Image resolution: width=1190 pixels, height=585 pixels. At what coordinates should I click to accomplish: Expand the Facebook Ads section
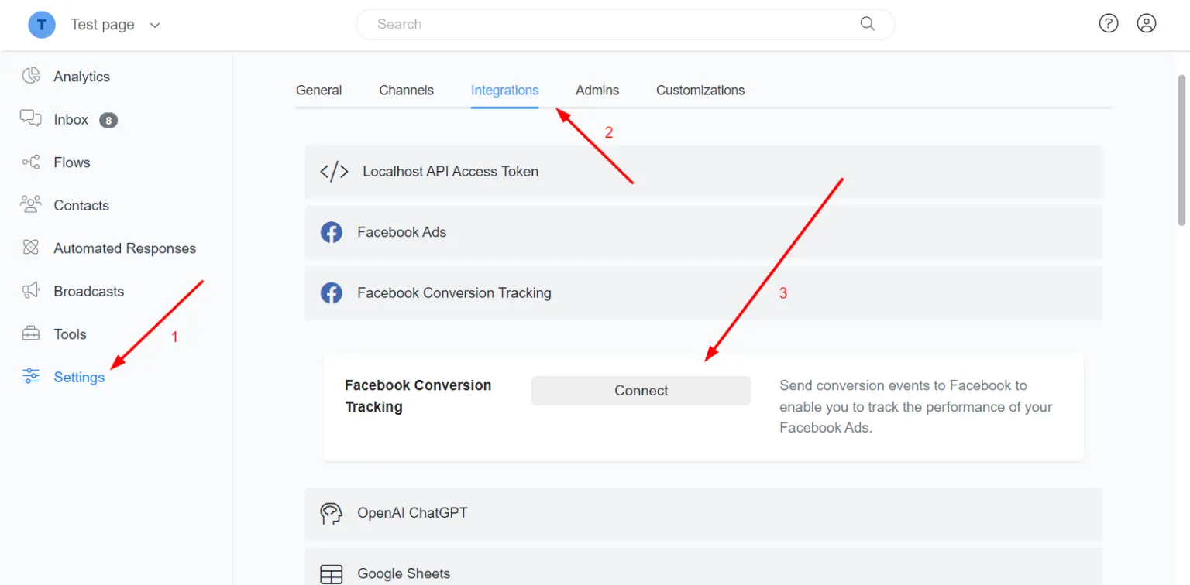[x=703, y=232]
